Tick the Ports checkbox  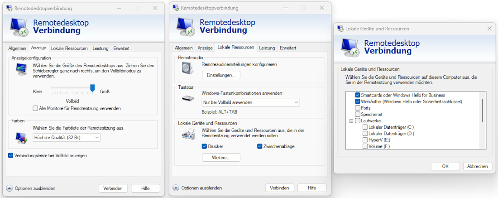(358, 108)
